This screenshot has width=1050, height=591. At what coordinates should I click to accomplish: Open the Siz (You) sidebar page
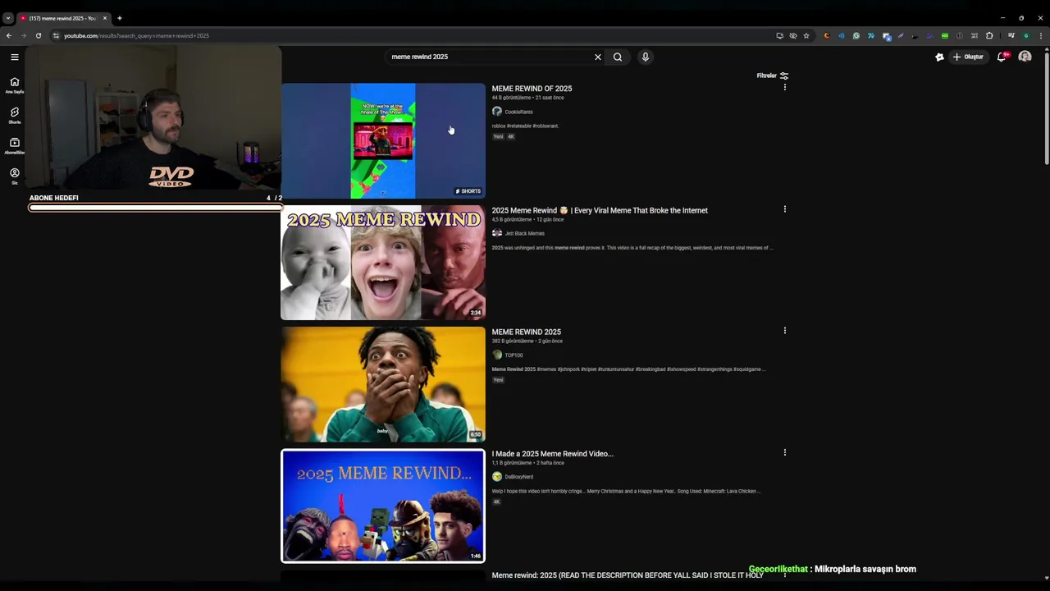[x=14, y=176]
